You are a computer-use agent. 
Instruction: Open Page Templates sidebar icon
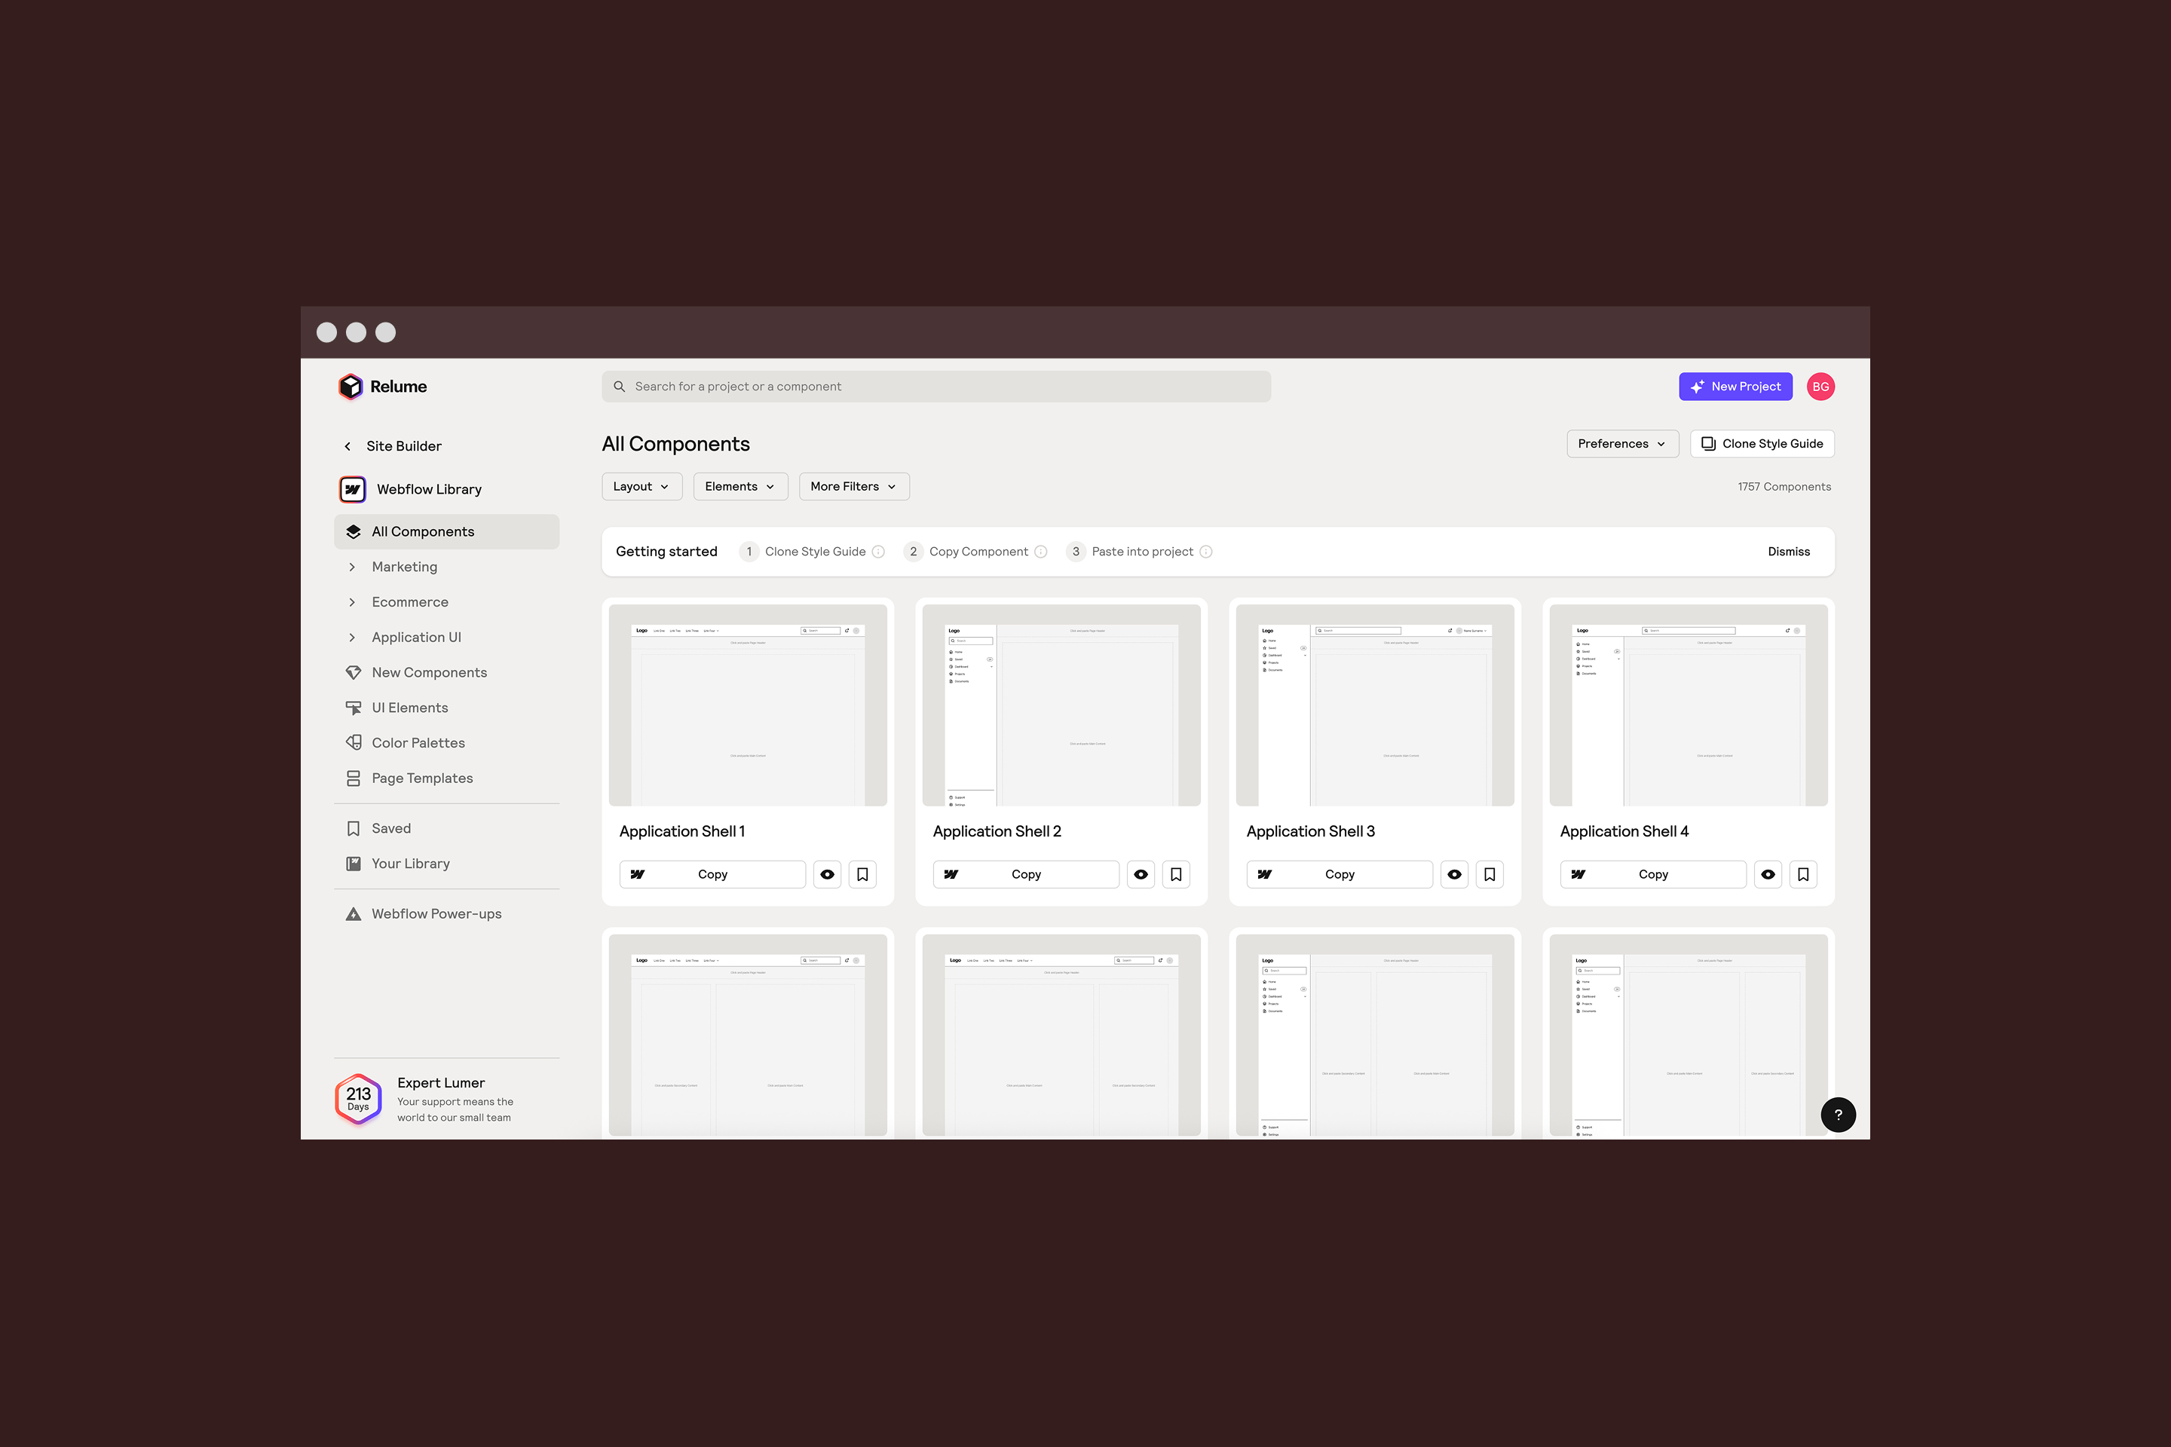point(353,778)
